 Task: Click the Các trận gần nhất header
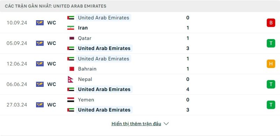click(x=56, y=6)
